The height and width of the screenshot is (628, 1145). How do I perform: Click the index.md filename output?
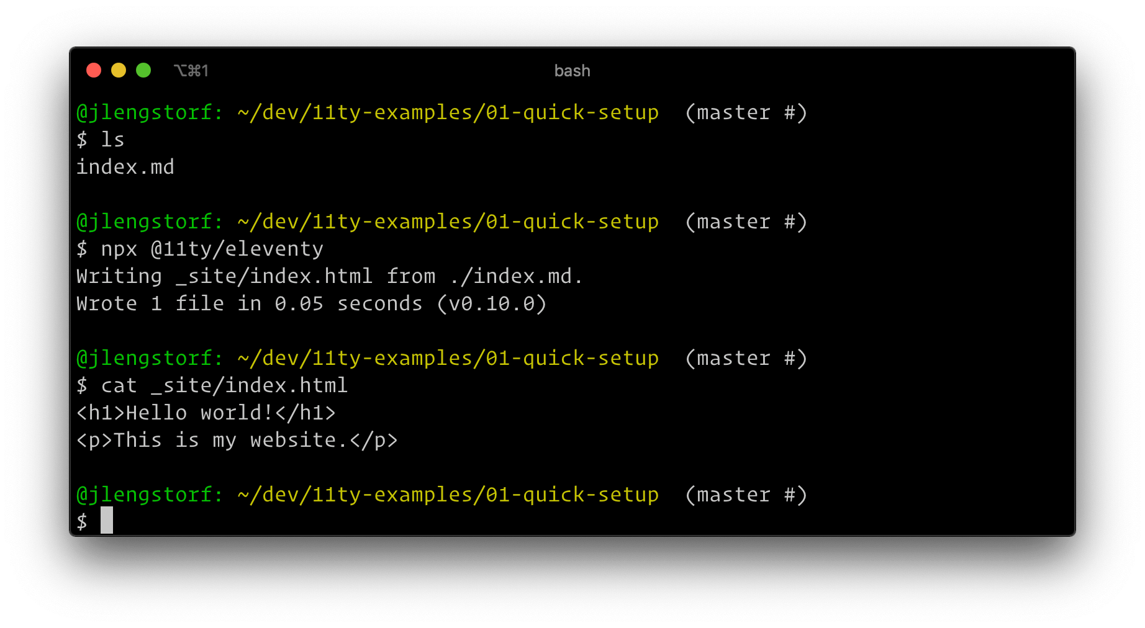[124, 166]
